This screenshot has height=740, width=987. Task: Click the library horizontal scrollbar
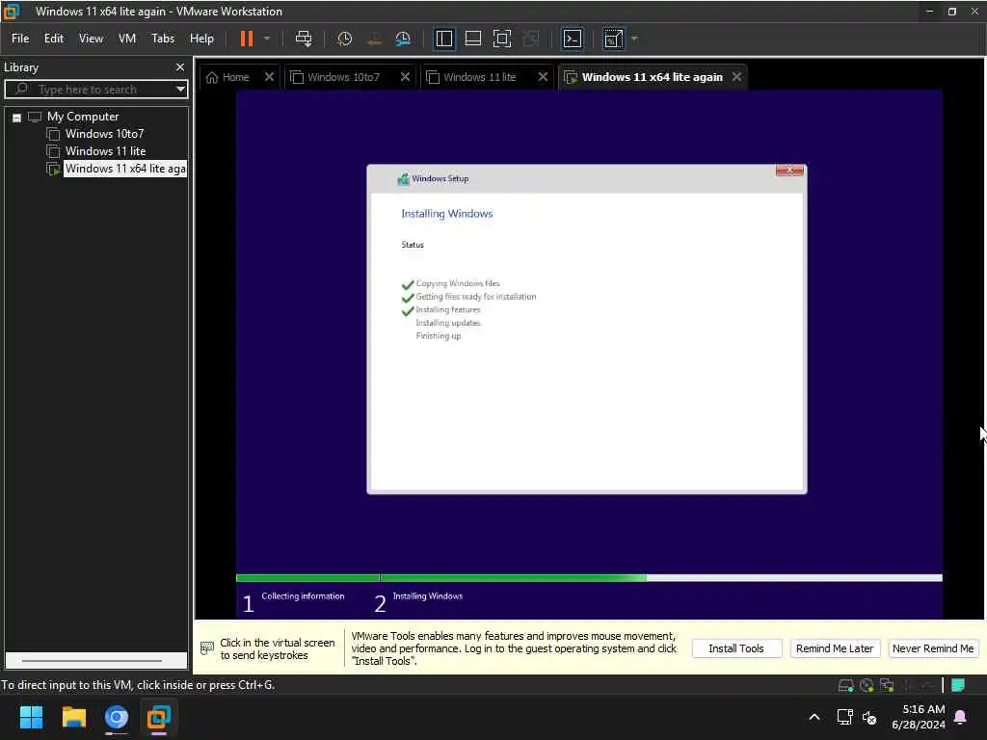pyautogui.click(x=92, y=661)
